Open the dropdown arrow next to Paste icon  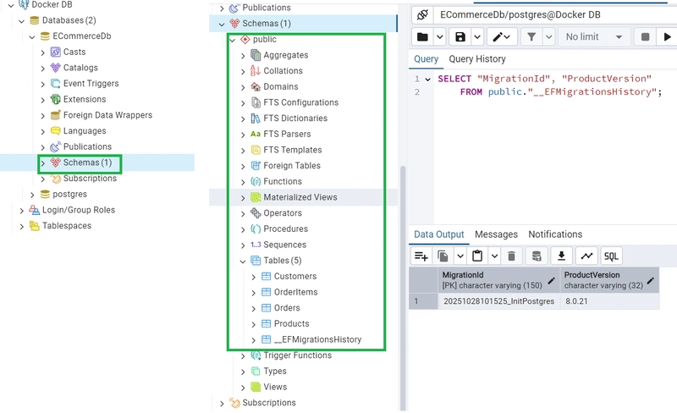pyautogui.click(x=494, y=256)
